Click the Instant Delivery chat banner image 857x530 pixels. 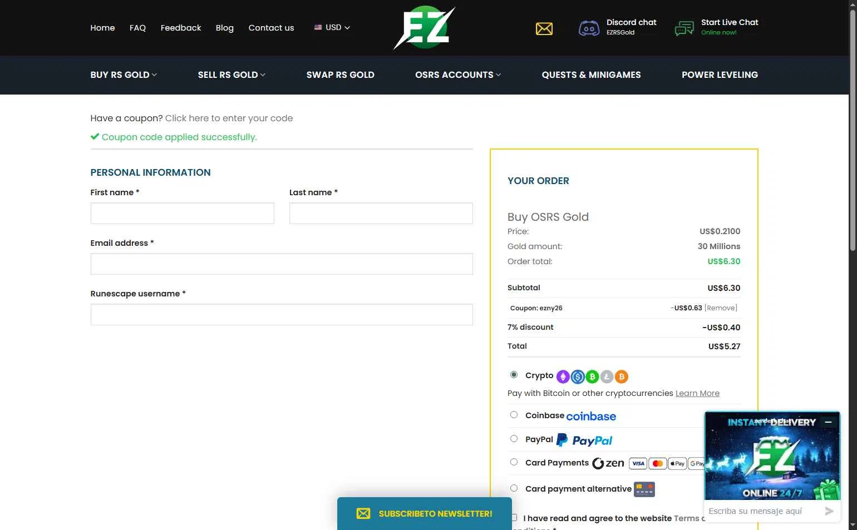tap(772, 456)
